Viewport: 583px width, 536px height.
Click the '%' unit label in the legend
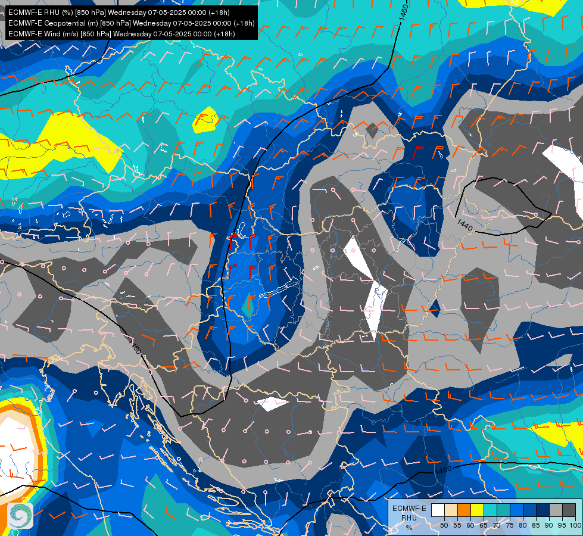point(409,528)
